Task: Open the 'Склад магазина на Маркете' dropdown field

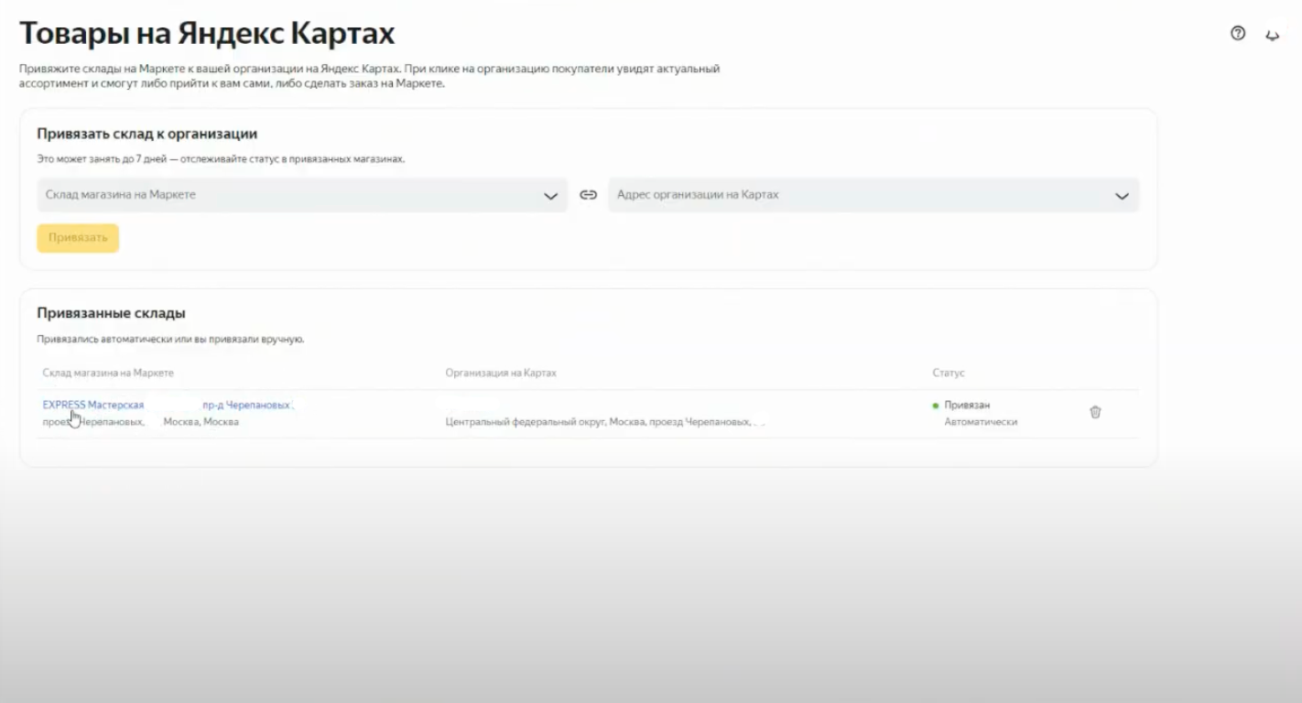Action: click(x=302, y=195)
